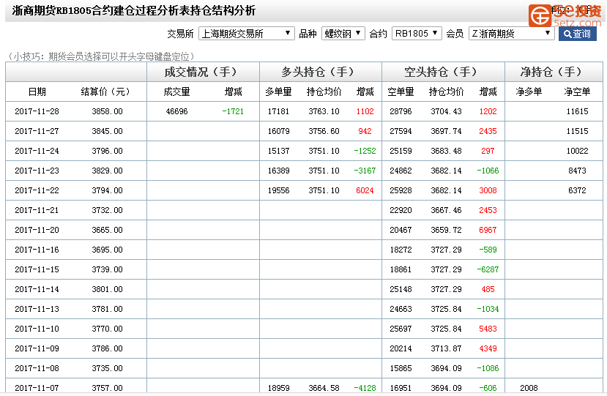Click settlement price 3801.00
The image size is (607, 396).
click(107, 289)
